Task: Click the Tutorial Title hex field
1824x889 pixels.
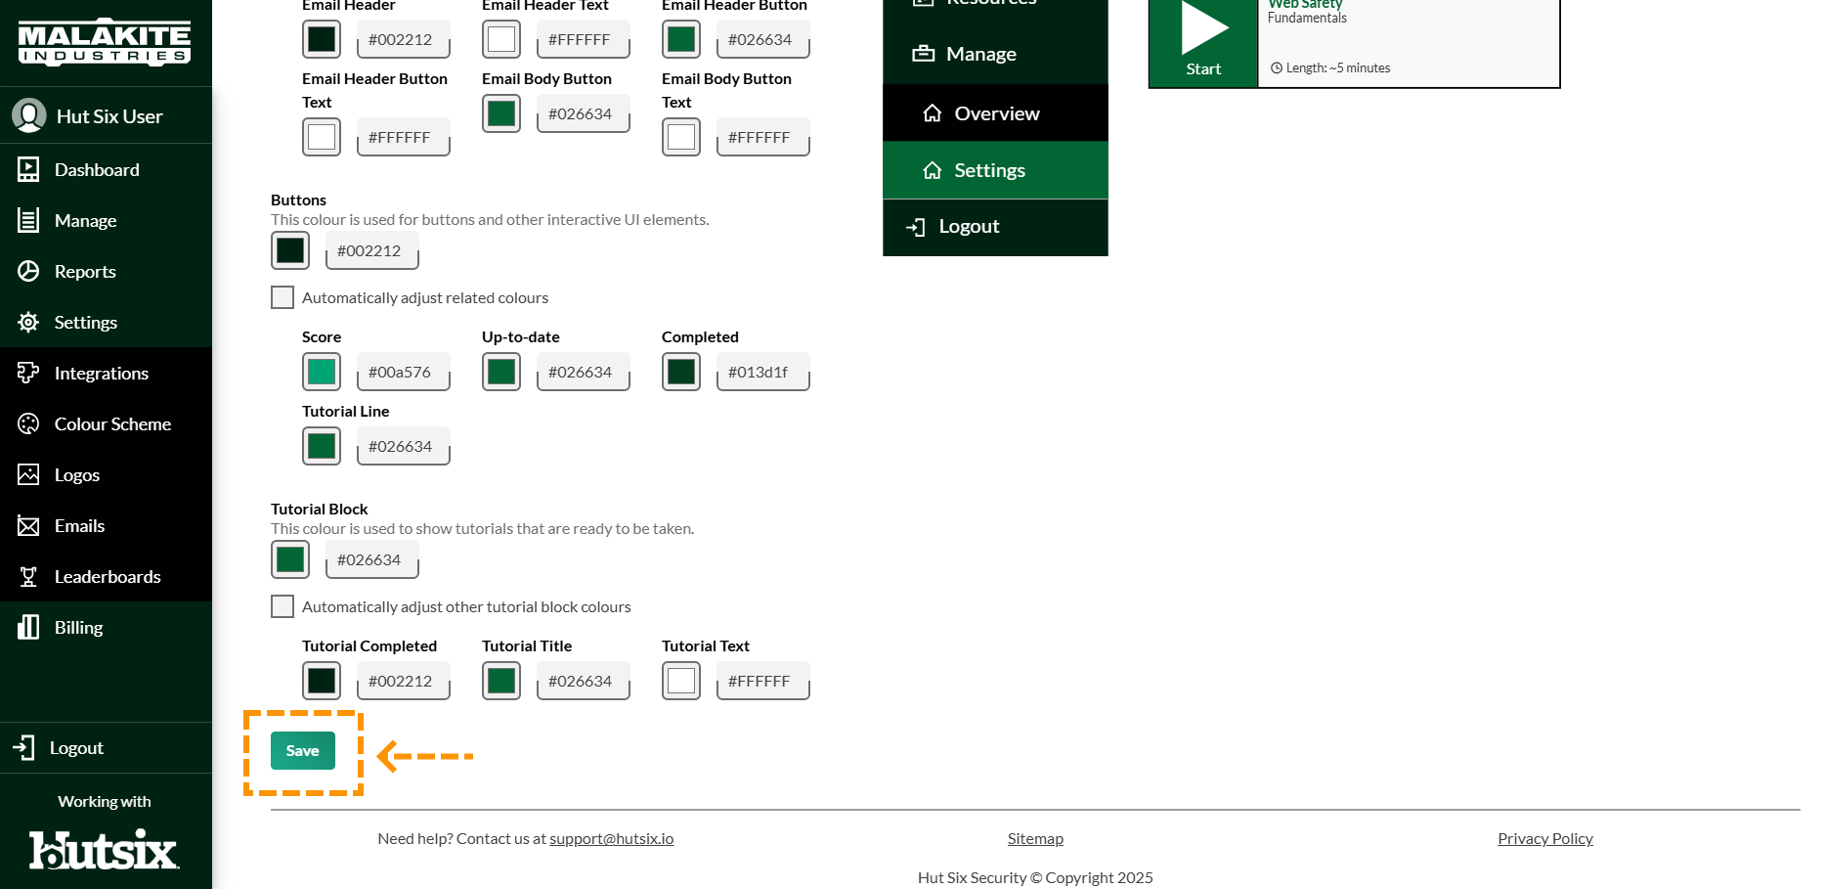Action: [x=584, y=681]
